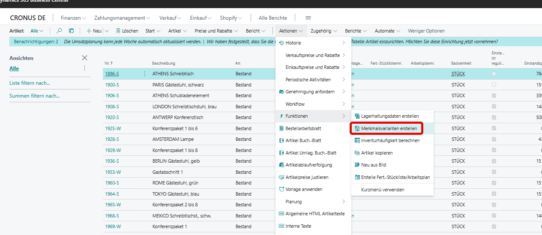Open the Zugehörig dropdown
The width and height of the screenshot is (542, 235).
[x=323, y=31]
